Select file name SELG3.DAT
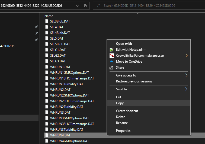The height and width of the screenshot is (144, 205). [x=58, y=61]
